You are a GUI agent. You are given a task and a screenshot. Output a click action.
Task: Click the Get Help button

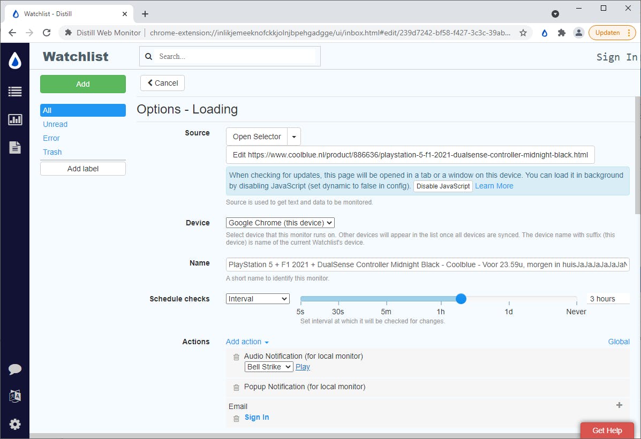(x=607, y=430)
